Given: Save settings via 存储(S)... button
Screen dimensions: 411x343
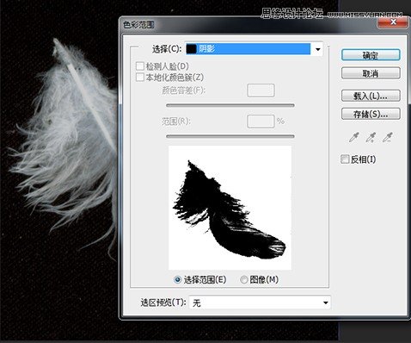Looking at the screenshot, I should click(371, 114).
